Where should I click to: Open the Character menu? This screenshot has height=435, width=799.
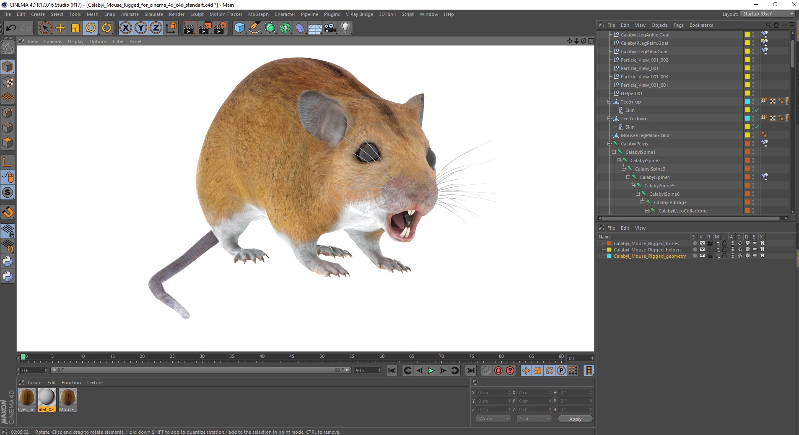coord(285,14)
